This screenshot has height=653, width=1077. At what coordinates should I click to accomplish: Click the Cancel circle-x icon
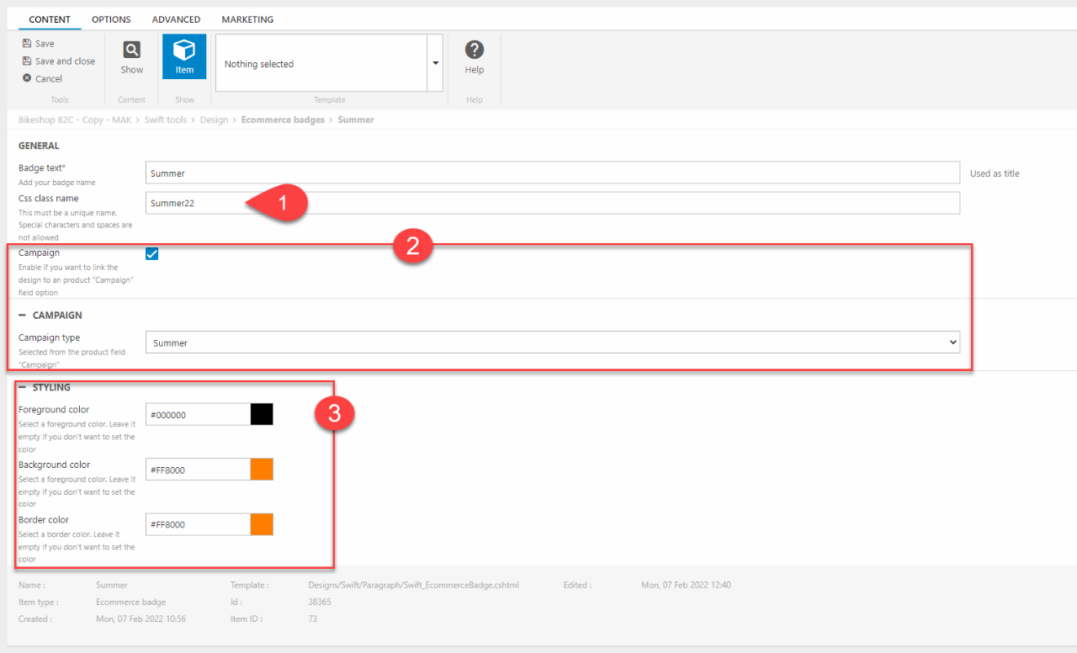point(27,78)
